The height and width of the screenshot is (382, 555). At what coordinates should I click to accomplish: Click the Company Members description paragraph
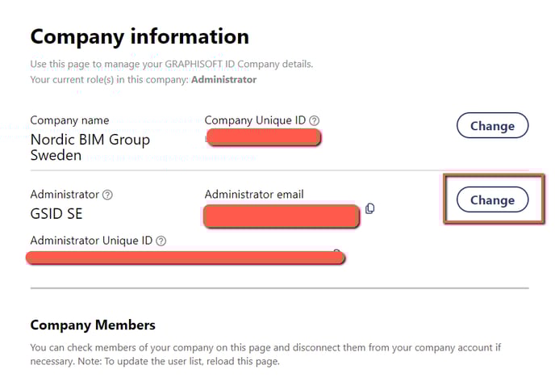(265, 354)
